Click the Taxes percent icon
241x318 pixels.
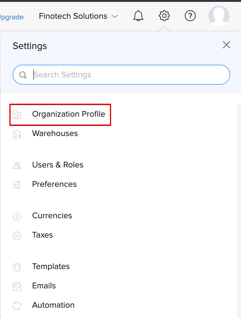tap(17, 236)
